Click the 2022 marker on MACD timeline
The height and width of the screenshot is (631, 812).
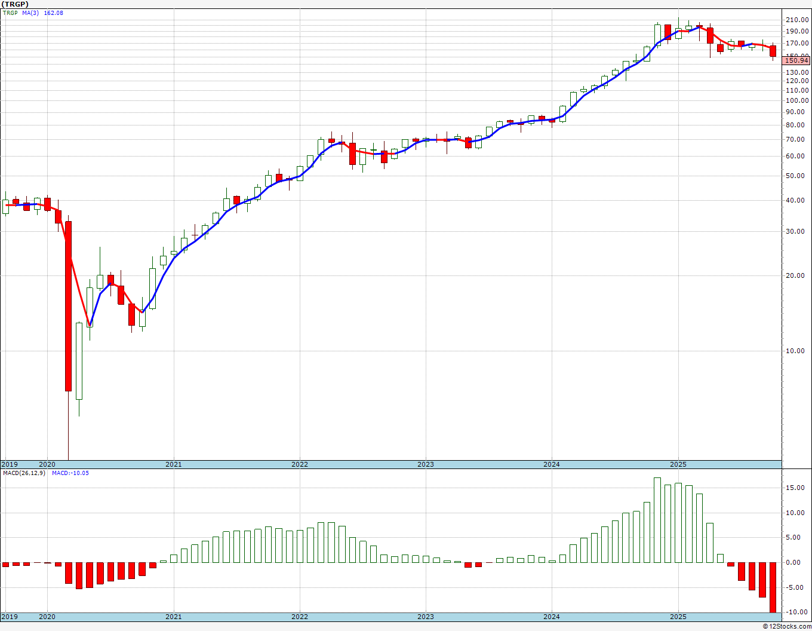[x=299, y=616]
